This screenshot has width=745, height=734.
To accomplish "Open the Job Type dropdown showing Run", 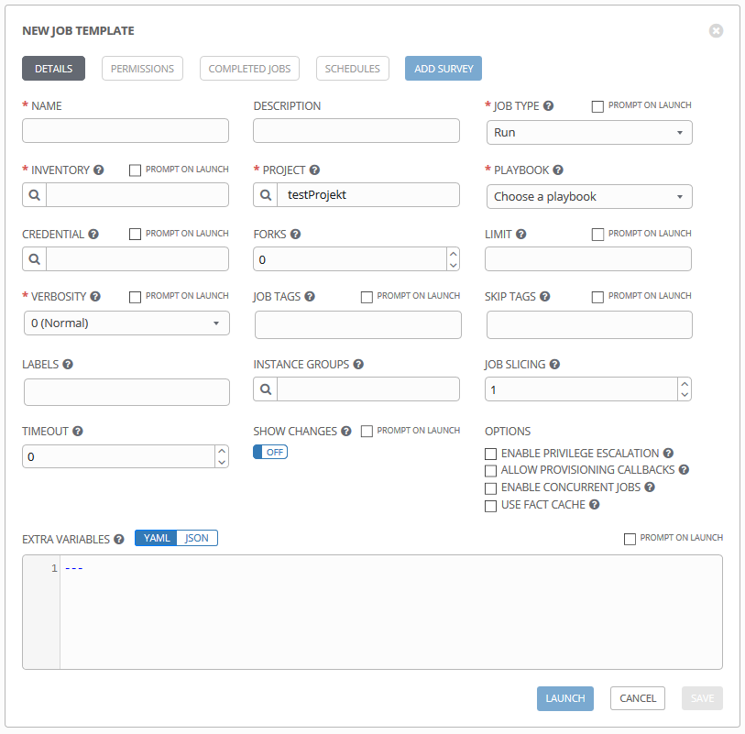I will click(589, 133).
